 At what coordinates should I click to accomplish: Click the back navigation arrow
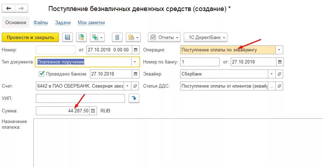[9, 9]
